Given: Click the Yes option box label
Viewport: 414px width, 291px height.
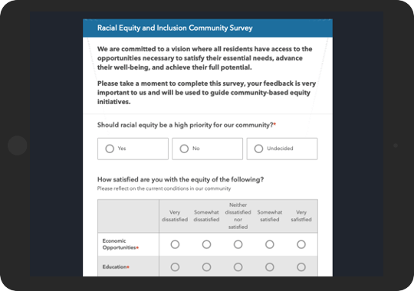Looking at the screenshot, I should pos(122,149).
